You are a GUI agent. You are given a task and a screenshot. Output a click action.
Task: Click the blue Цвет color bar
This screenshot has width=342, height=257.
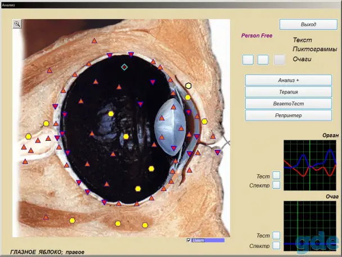point(208,241)
